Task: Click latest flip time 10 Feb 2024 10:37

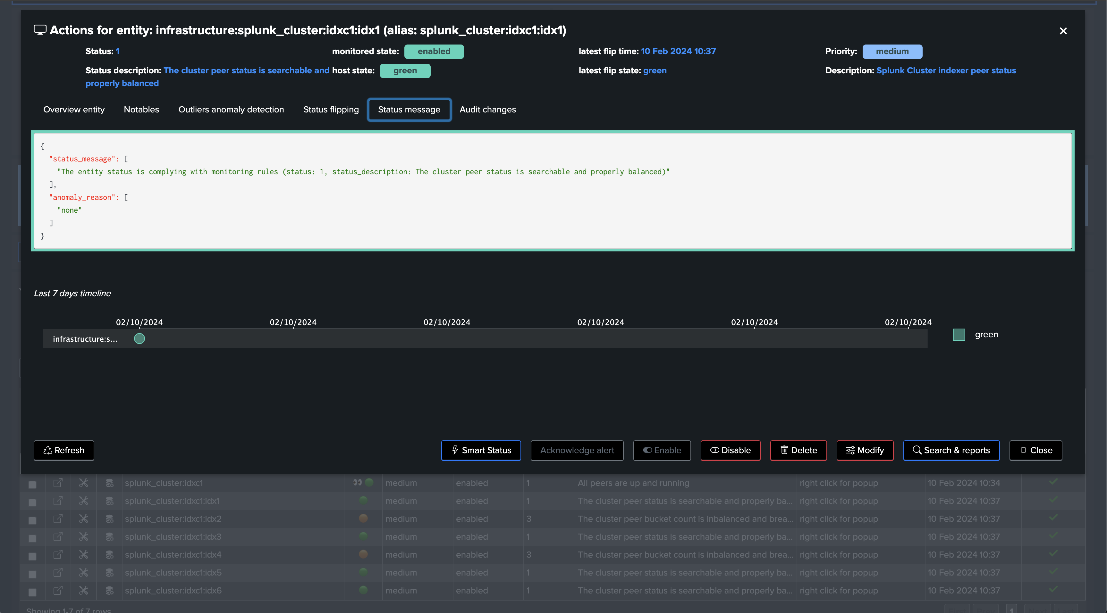Action: tap(678, 51)
